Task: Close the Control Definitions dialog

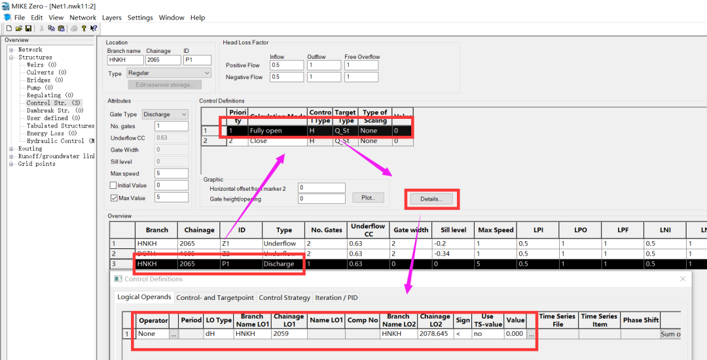Action: coord(683,279)
